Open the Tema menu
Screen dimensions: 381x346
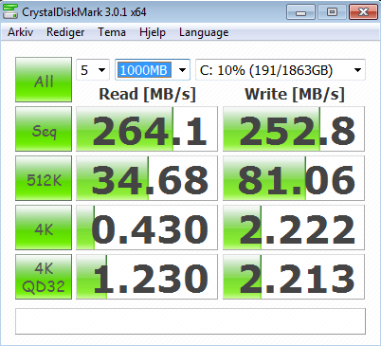112,32
